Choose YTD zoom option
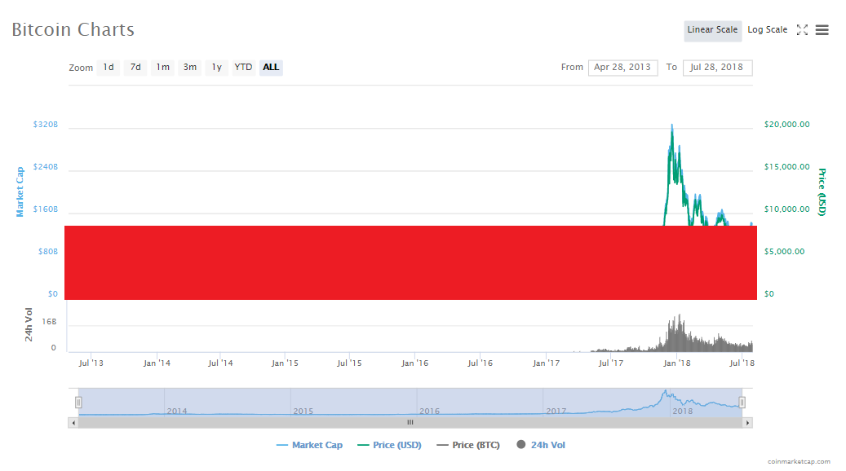The width and height of the screenshot is (846, 471). (243, 68)
